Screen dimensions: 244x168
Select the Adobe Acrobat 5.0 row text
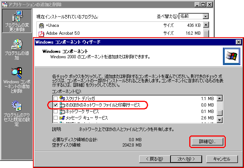(63, 33)
